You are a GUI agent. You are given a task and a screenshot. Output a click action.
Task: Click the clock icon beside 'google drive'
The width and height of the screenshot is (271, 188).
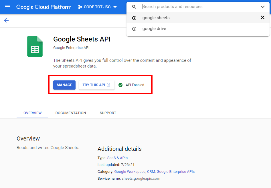[x=134, y=29]
